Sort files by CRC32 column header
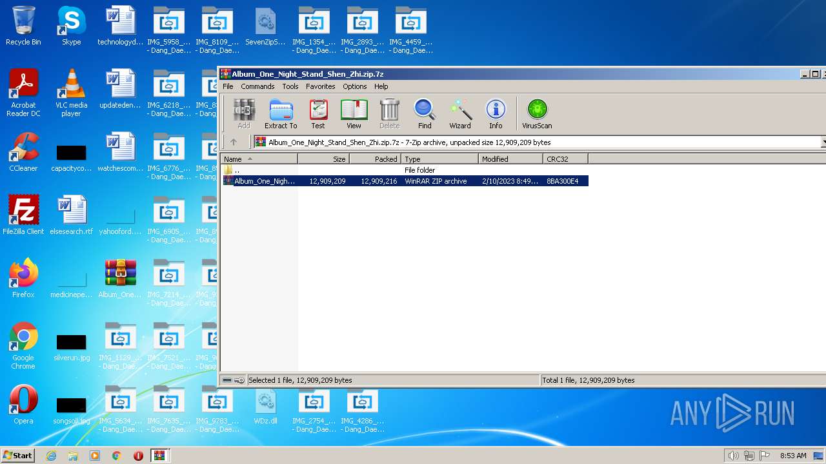Viewport: 826px width, 464px height. point(565,159)
